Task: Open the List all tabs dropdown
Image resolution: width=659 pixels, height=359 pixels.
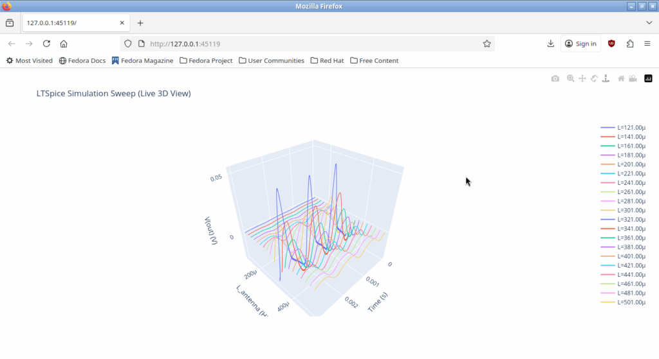Action: [x=649, y=22]
